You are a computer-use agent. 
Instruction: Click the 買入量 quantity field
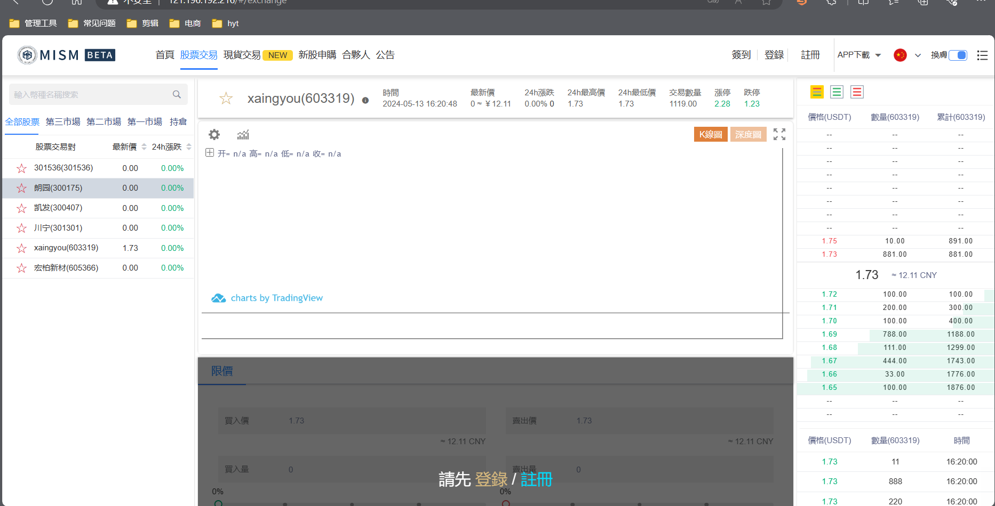tap(352, 469)
